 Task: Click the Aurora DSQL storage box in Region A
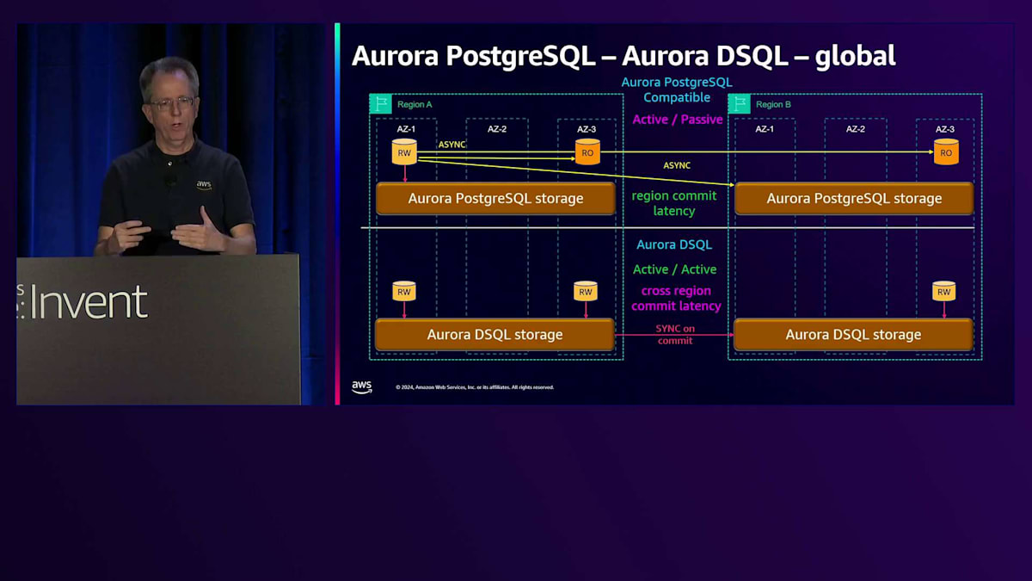[494, 334]
